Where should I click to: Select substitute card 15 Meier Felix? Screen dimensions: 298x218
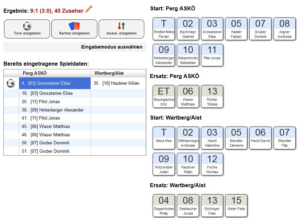tap(236, 206)
